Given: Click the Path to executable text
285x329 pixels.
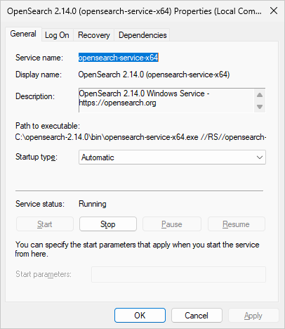Looking at the screenshot, I should pos(140,137).
